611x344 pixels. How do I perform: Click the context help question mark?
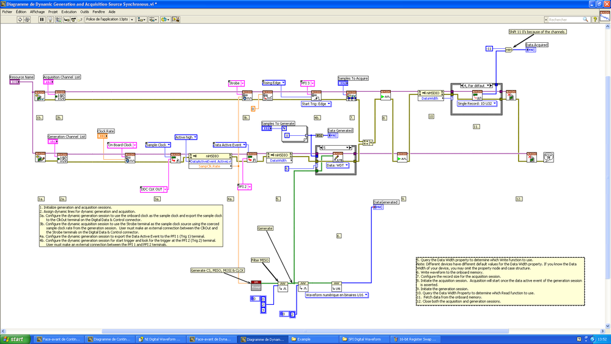pos(594,20)
